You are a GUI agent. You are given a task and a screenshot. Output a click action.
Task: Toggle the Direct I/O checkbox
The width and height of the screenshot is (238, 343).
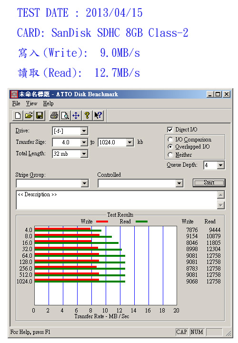pyautogui.click(x=170, y=130)
